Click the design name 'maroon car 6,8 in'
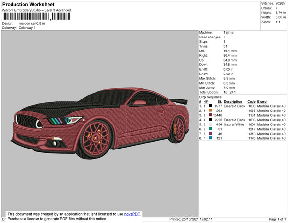Image resolution: width=288 pixels, height=223 pixels. [32, 24]
